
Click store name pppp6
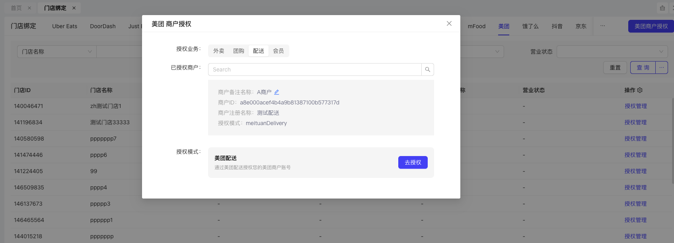99,155
